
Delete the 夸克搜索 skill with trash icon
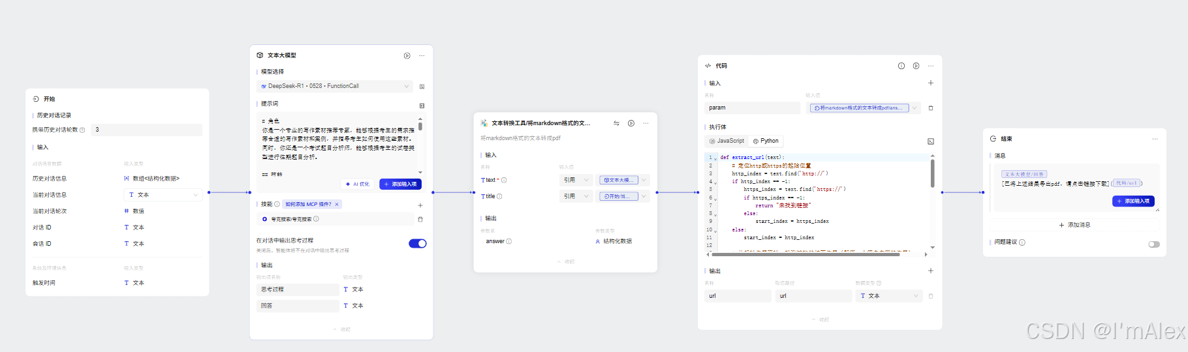(420, 219)
